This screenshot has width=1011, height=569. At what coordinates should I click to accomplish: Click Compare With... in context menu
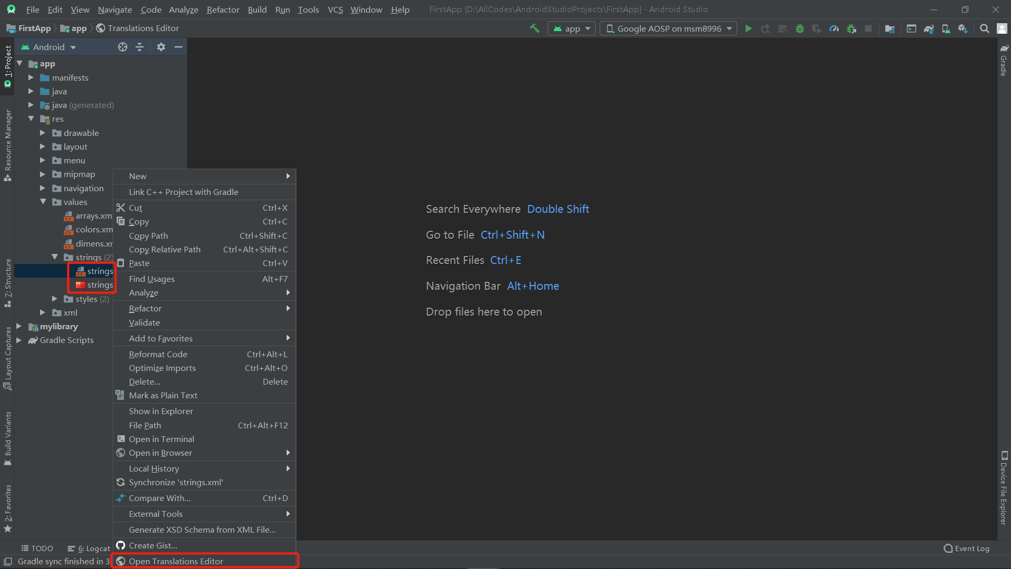204,498
